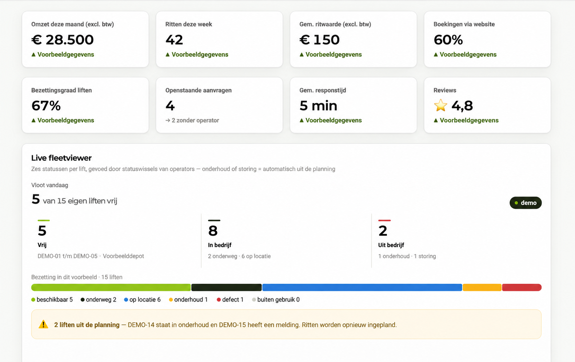
Task: Click the '5 min' response time value
Action: click(x=319, y=106)
